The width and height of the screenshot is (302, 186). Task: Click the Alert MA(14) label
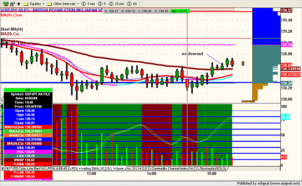(12, 29)
